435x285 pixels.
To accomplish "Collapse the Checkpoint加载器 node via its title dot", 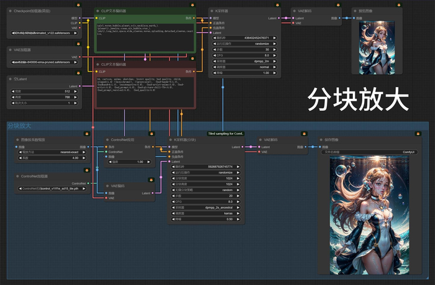I will [11, 11].
